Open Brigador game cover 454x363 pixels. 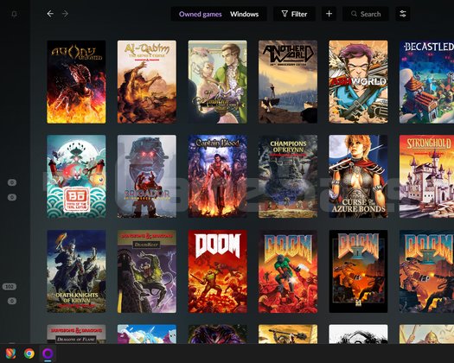147,176
